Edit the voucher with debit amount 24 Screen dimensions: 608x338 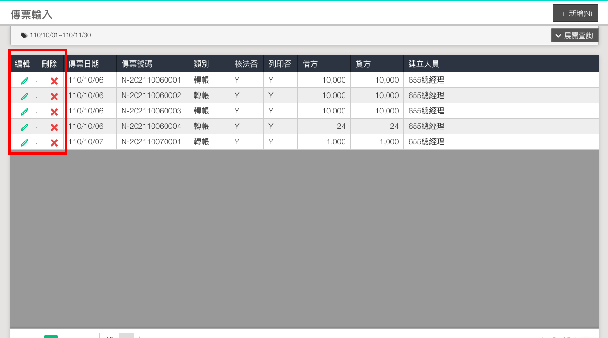[24, 127]
